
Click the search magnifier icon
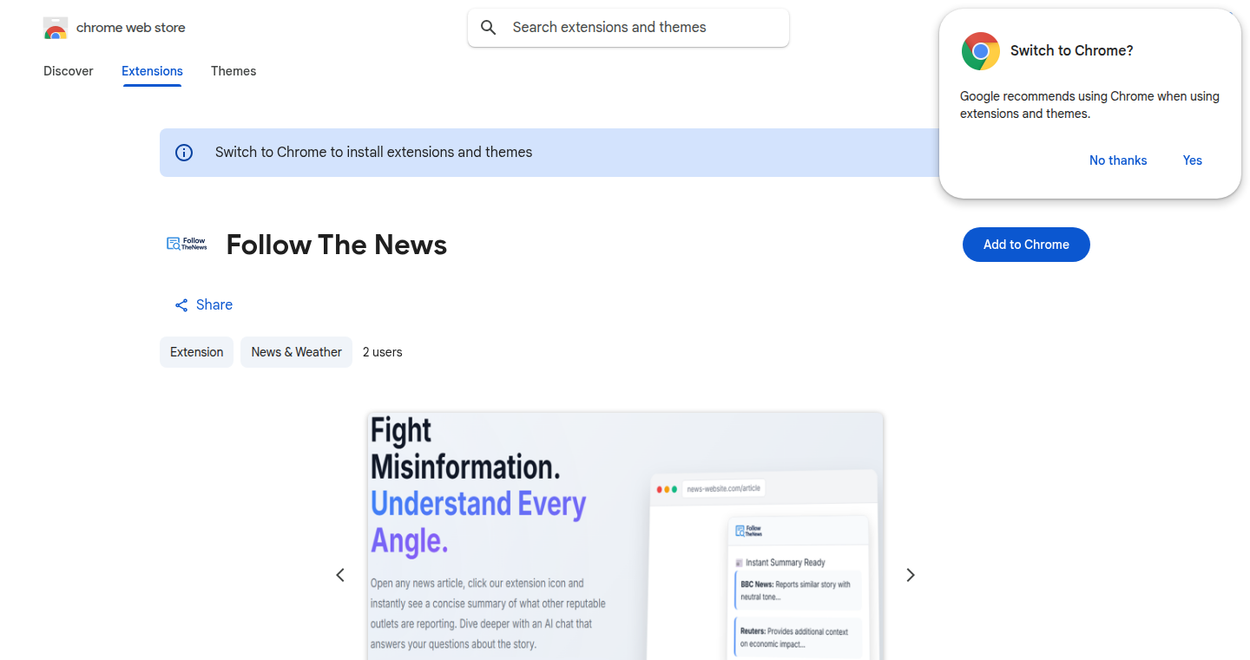(x=489, y=28)
